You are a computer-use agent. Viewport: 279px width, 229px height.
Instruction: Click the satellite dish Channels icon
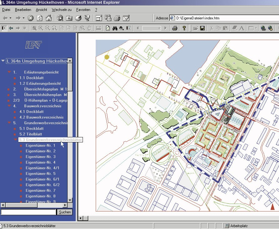[87, 18]
